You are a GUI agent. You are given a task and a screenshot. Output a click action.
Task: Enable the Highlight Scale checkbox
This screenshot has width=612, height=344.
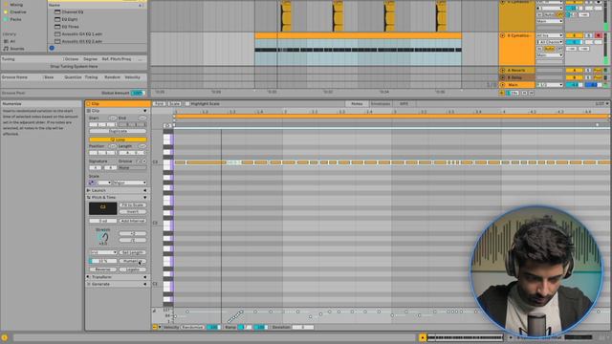coord(187,104)
